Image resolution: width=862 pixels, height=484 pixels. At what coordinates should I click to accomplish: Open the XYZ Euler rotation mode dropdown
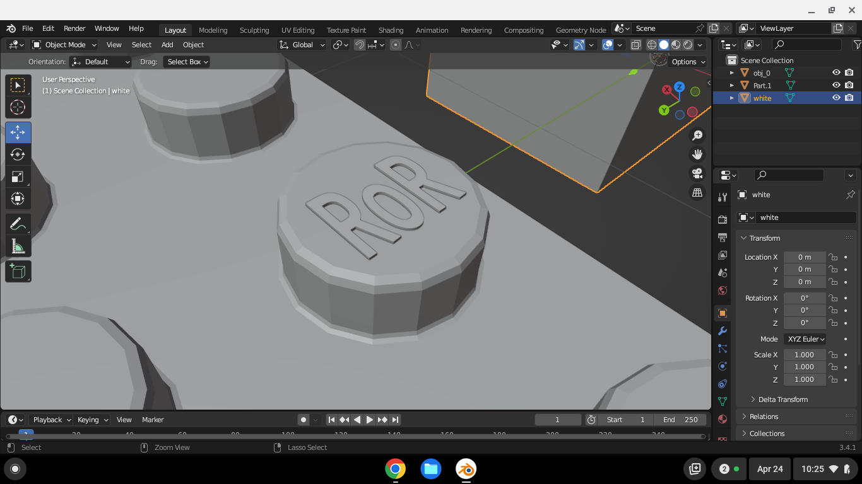[805, 339]
